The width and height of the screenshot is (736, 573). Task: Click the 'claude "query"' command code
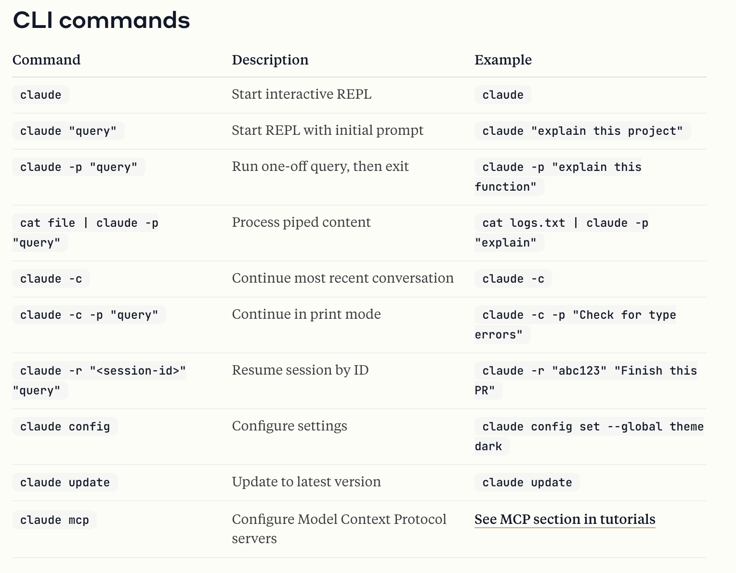point(68,131)
